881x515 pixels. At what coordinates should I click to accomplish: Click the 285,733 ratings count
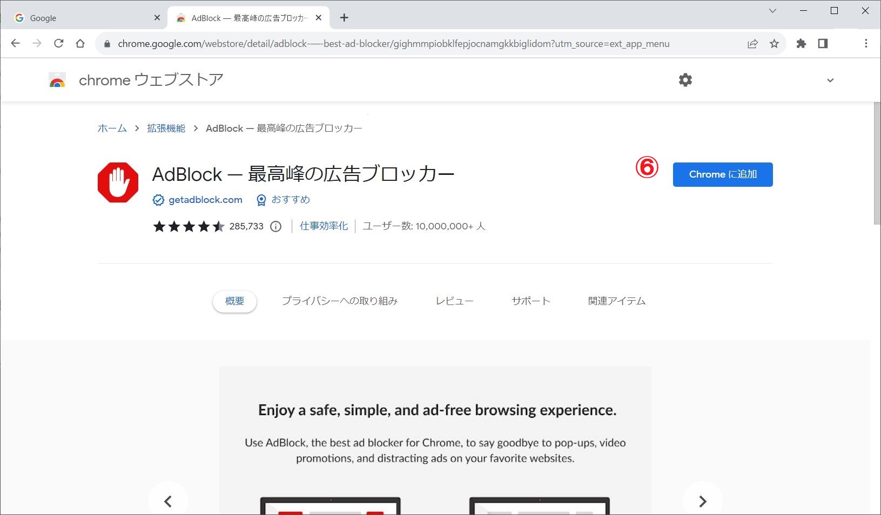[x=246, y=227]
